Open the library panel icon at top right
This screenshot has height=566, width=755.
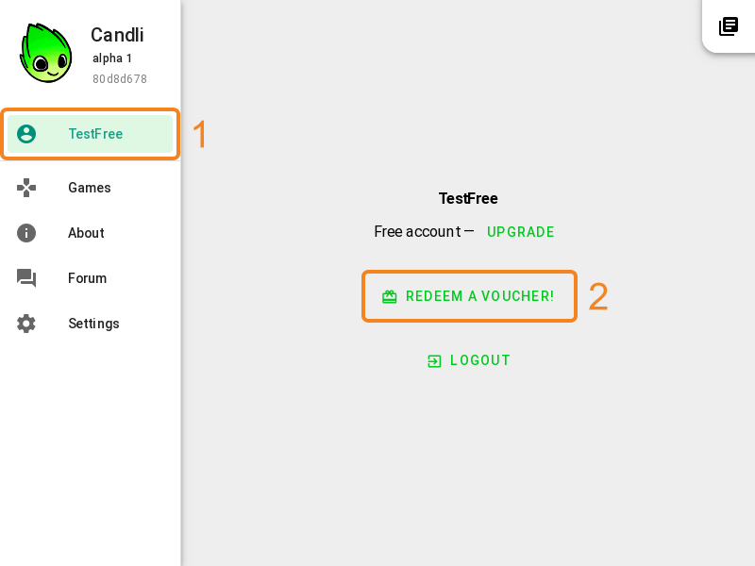coord(729,26)
